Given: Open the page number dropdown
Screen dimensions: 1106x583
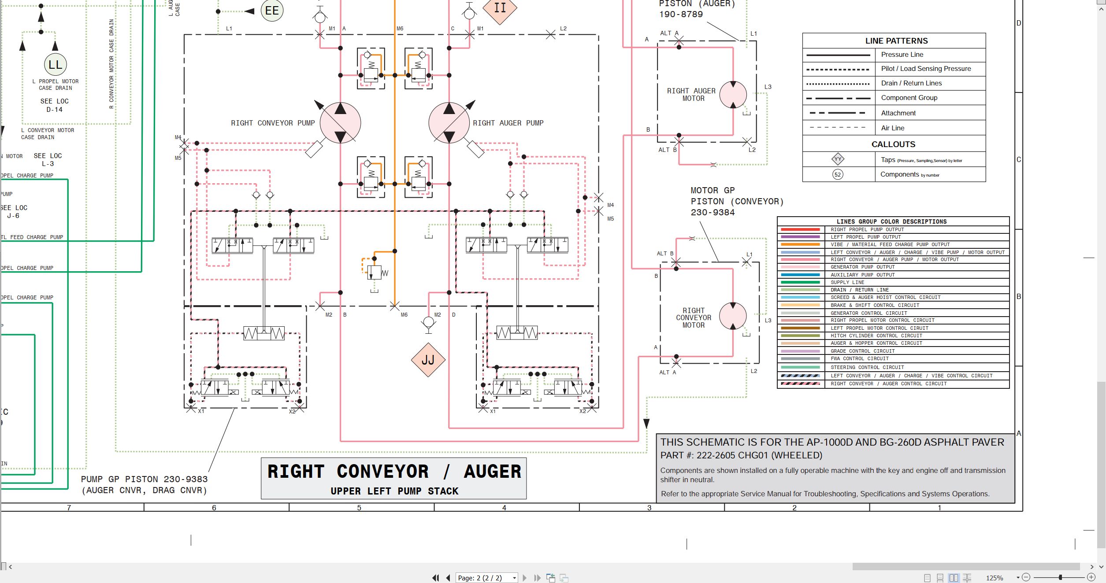Looking at the screenshot, I should [x=514, y=578].
